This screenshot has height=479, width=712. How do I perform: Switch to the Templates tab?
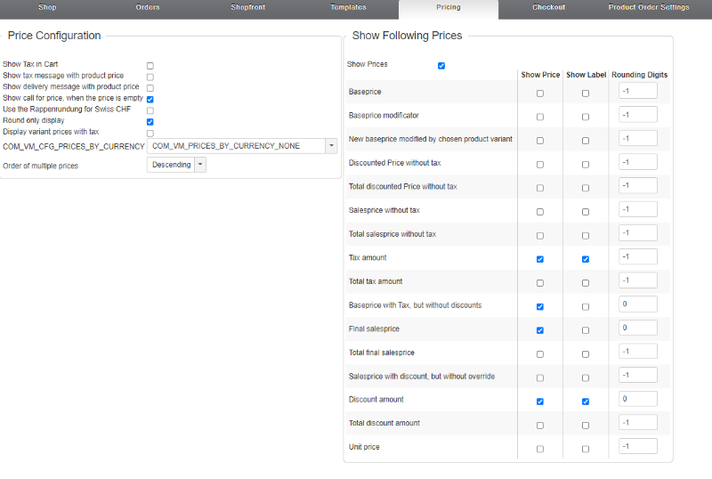(x=348, y=7)
